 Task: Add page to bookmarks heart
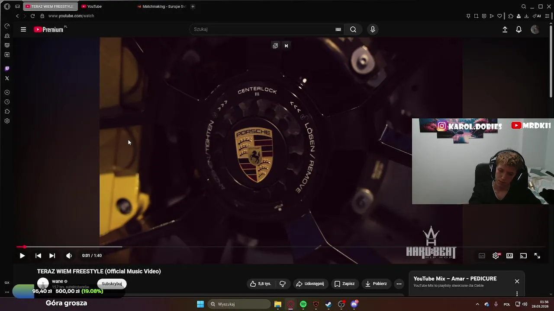coord(499,16)
